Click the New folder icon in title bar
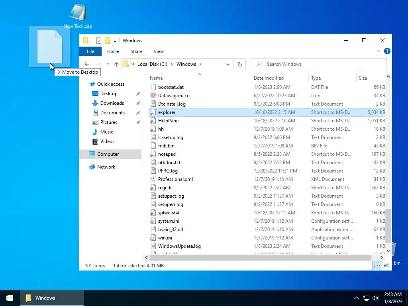Screen dimensions: 408x306 click(108, 41)
